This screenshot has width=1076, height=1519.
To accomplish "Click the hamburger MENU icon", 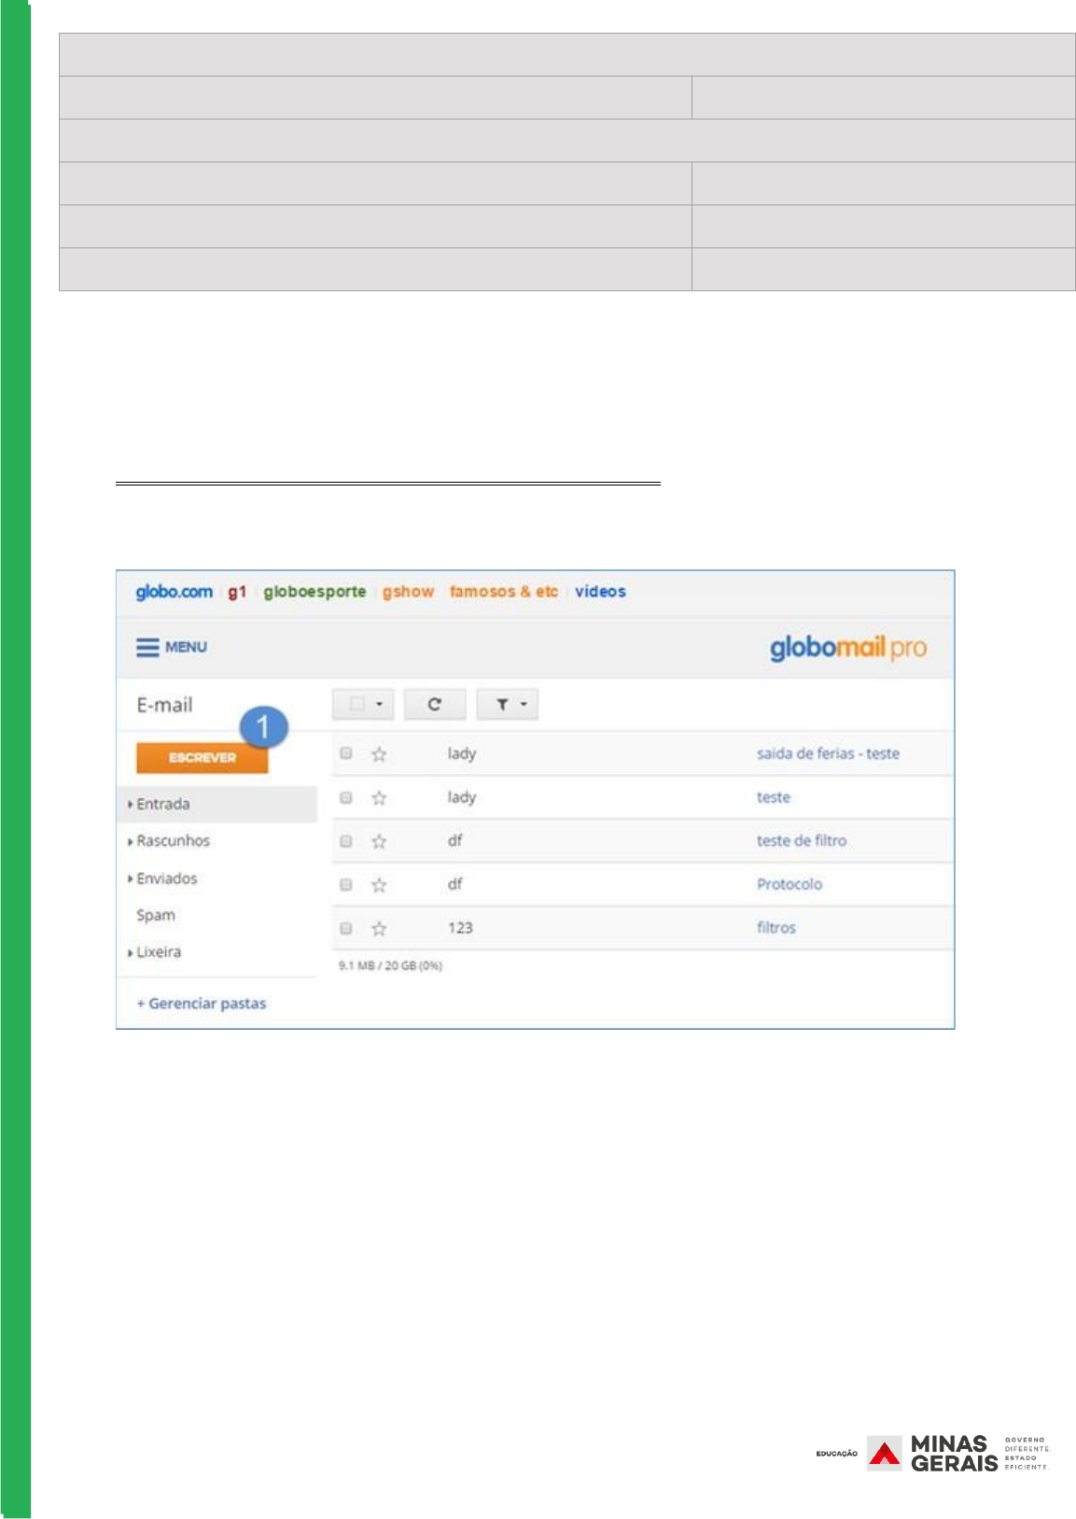I will [148, 647].
